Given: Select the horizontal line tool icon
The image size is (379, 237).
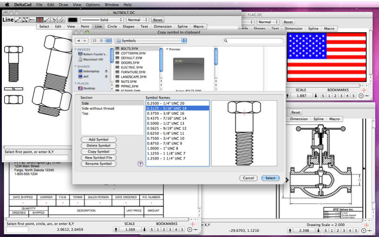Looking at the screenshot, I should click(32, 20).
